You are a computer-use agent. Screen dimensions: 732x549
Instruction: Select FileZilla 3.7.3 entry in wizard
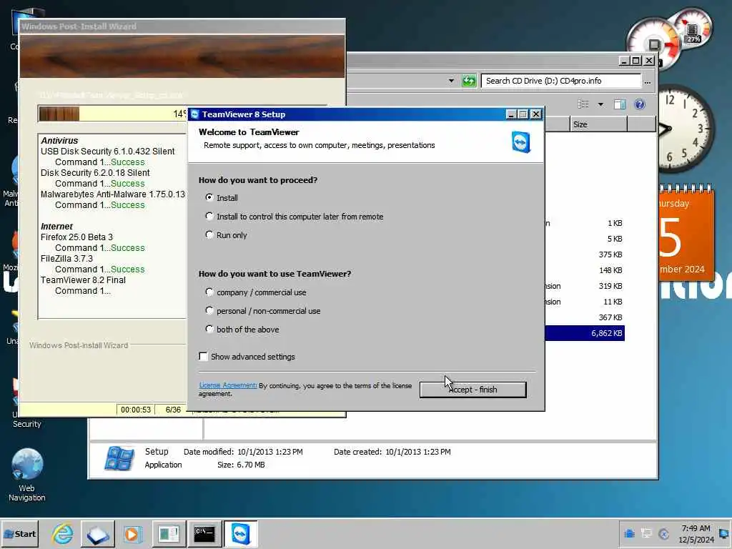[66, 259]
